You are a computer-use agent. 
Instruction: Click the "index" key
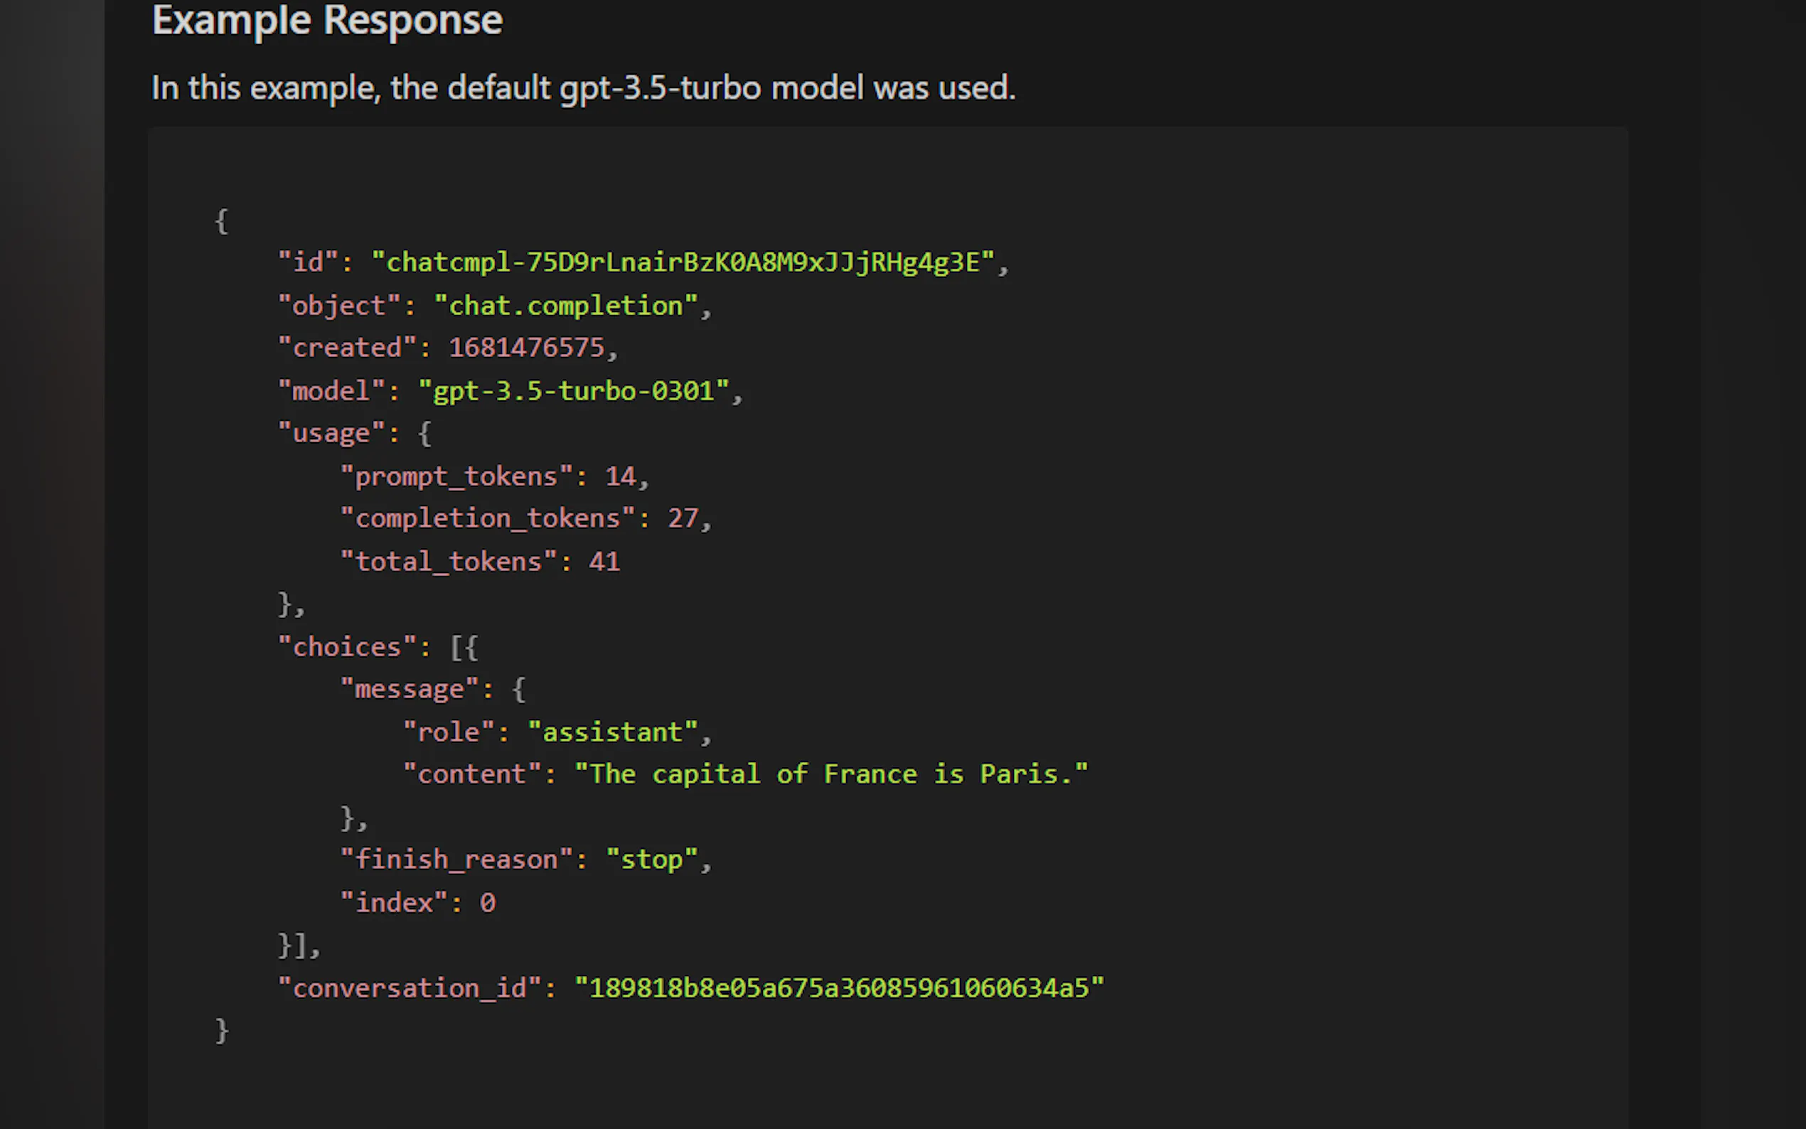point(393,903)
